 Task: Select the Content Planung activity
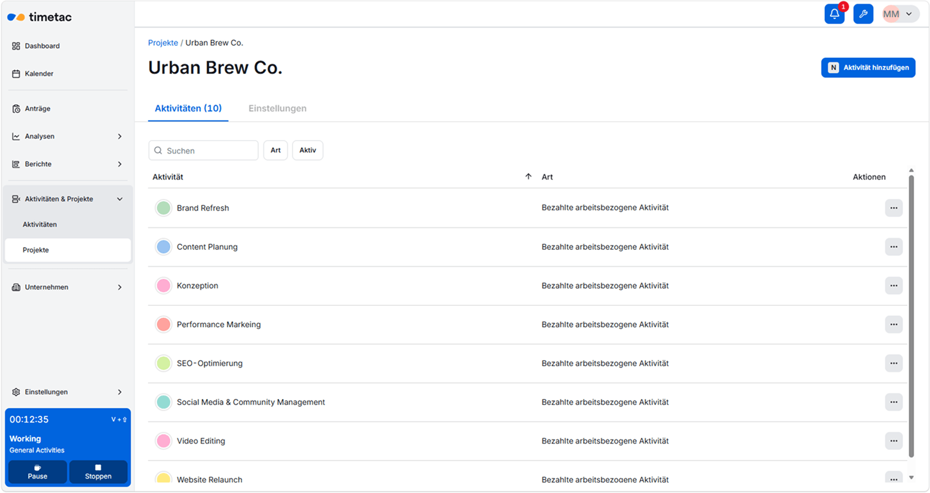click(x=207, y=246)
